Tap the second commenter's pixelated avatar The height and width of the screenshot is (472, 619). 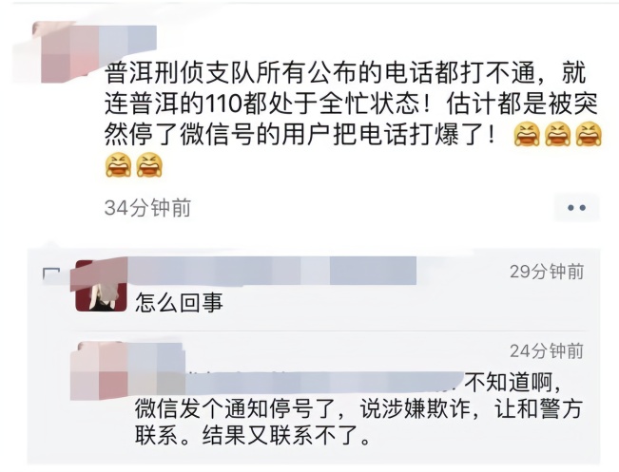[x=100, y=370]
